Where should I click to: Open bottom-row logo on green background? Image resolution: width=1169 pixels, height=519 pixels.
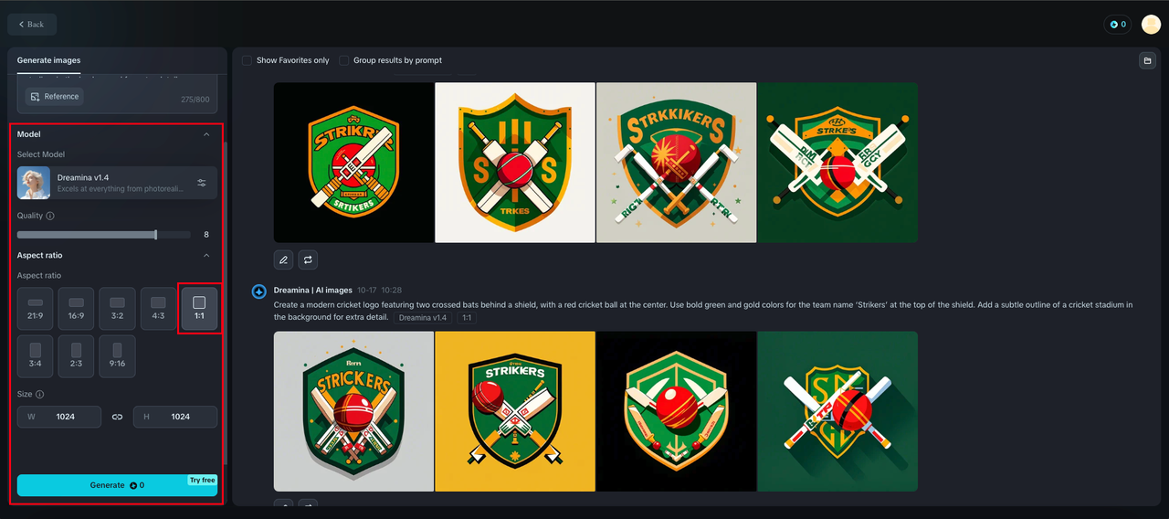click(837, 411)
